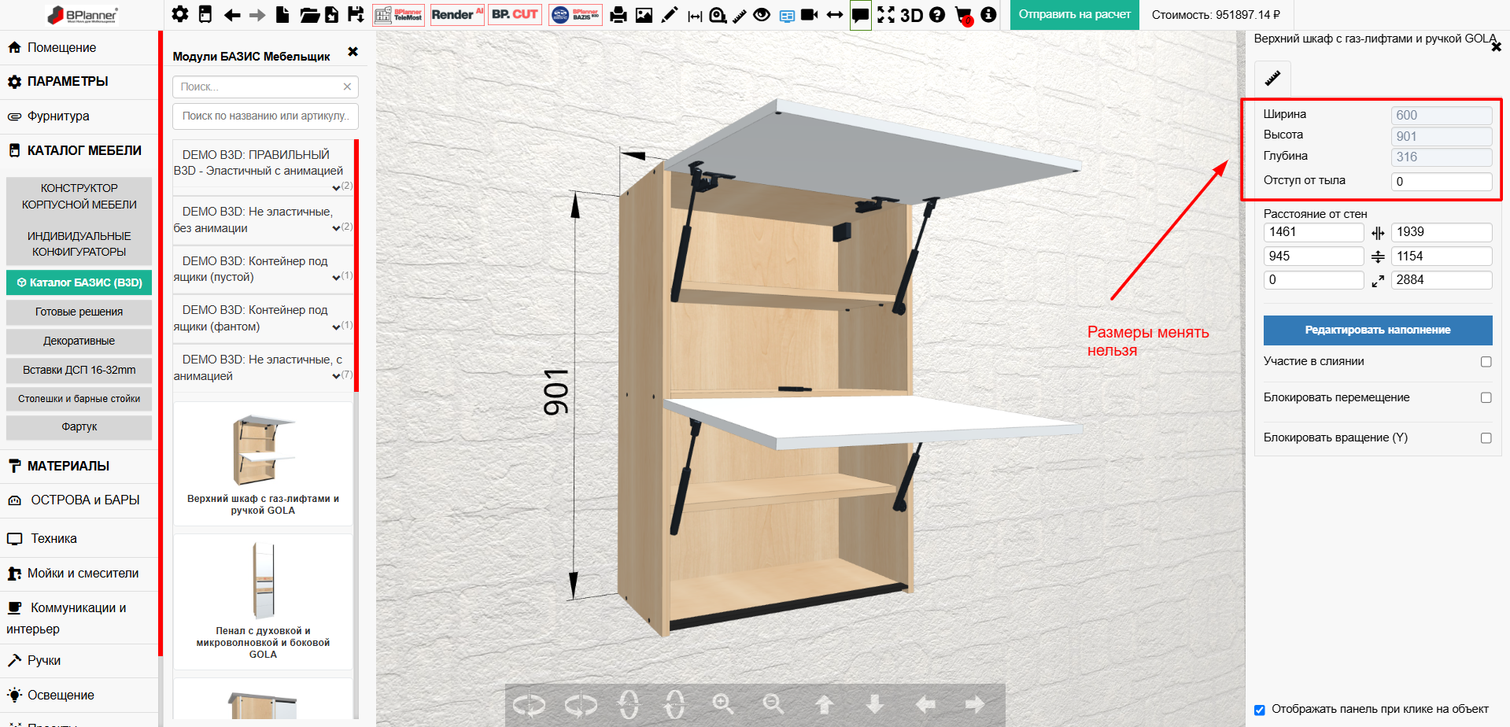Expand 'Контейнер под ящики (фантом)' group

pyautogui.click(x=264, y=319)
